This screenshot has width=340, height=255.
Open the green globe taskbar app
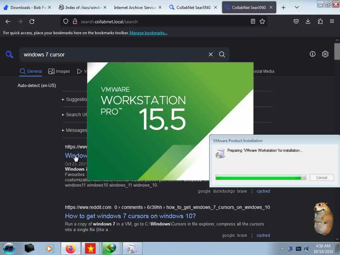[111, 248]
